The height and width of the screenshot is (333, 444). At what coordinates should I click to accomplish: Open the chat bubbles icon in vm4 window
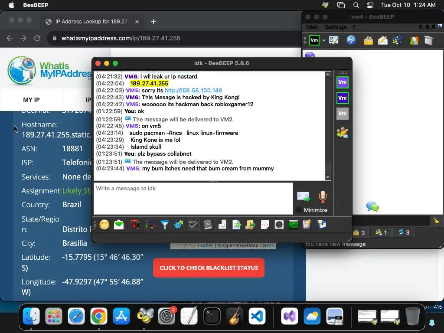(x=372, y=207)
